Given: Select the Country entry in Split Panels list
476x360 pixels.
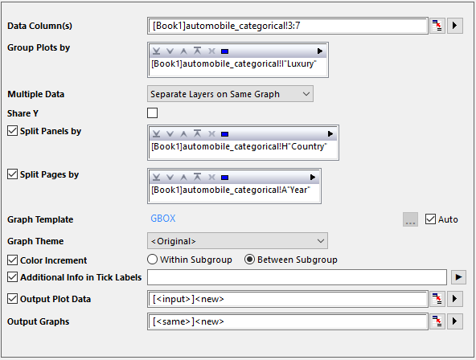Looking at the screenshot, I should [x=239, y=147].
